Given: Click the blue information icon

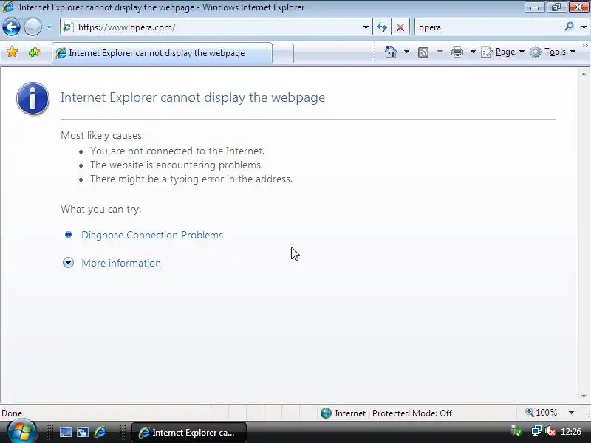Looking at the screenshot, I should (33, 98).
